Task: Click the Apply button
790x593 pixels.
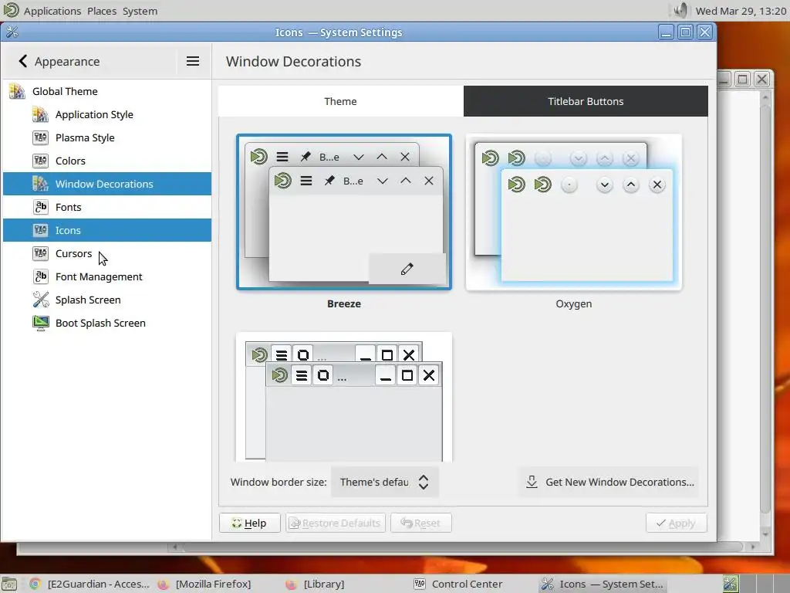Action: [676, 523]
